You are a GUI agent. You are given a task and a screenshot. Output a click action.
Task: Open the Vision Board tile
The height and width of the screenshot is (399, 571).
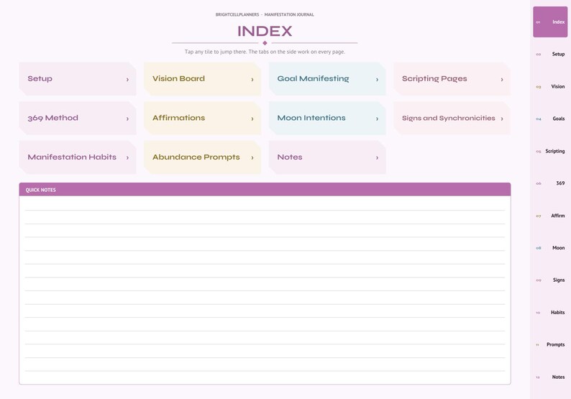(203, 79)
